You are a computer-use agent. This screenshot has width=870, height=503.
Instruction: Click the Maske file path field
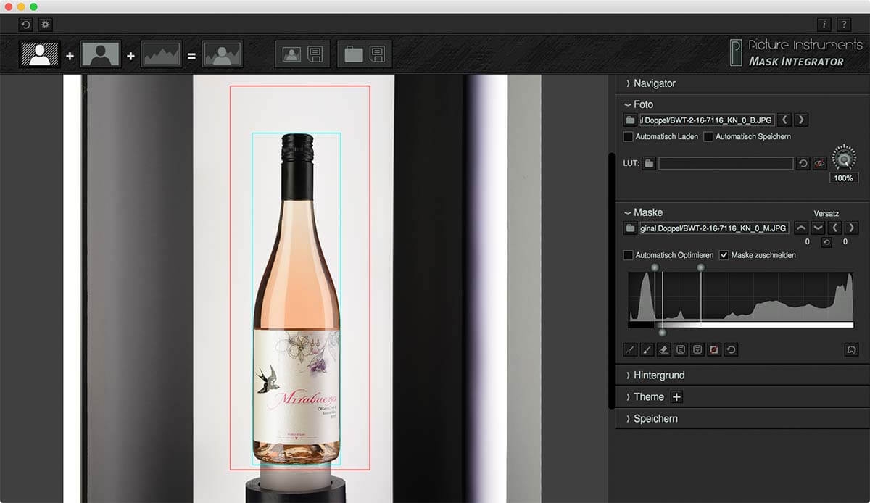[714, 228]
